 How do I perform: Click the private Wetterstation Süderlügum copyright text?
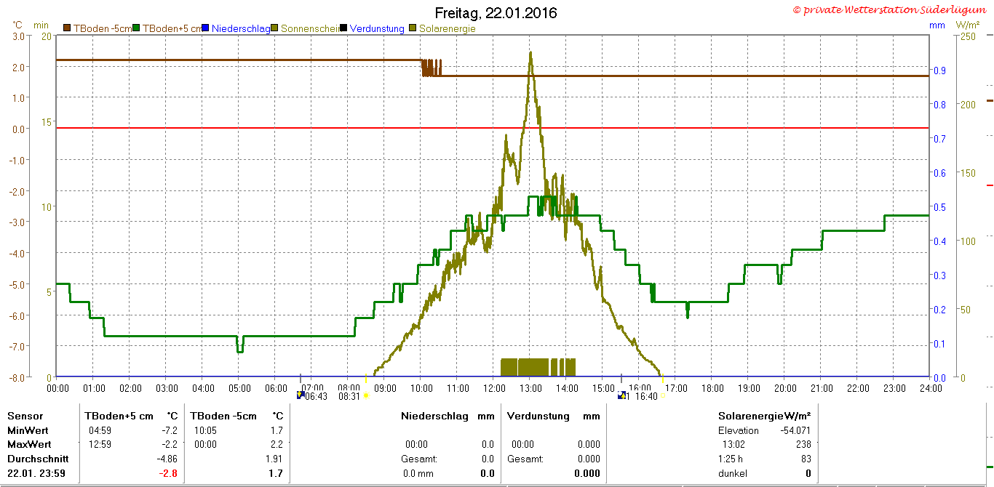coord(892,9)
